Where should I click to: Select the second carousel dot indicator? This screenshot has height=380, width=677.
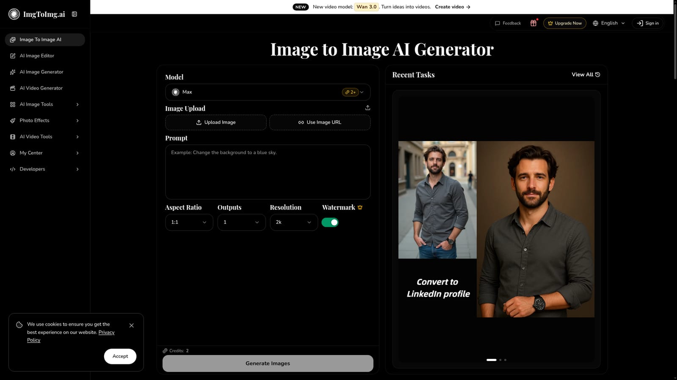pos(500,360)
